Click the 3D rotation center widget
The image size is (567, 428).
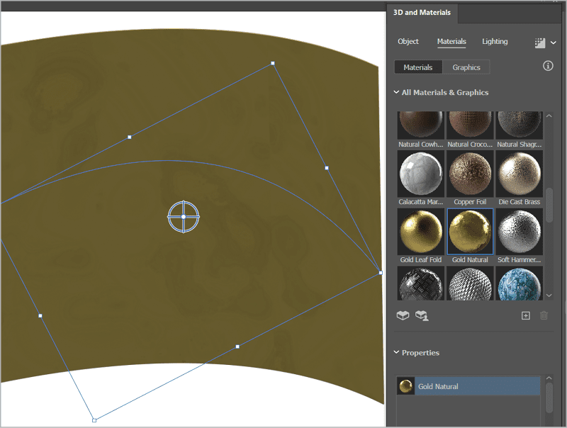pos(184,217)
